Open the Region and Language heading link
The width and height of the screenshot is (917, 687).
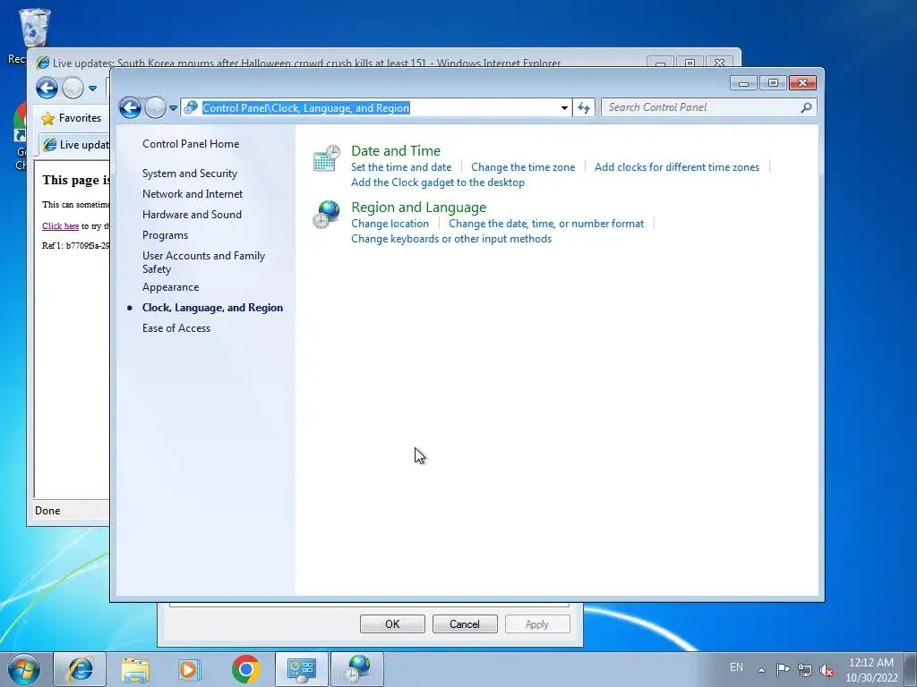point(419,208)
